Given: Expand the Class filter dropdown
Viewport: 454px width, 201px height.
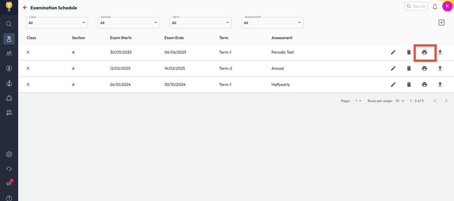Looking at the screenshot, I should pyautogui.click(x=57, y=23).
